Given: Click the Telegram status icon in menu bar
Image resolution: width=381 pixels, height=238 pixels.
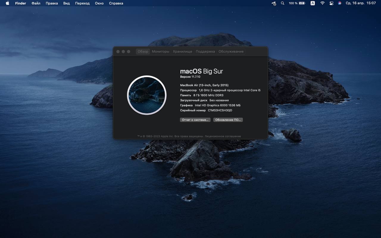Looking at the screenshot, I should tap(274, 3).
